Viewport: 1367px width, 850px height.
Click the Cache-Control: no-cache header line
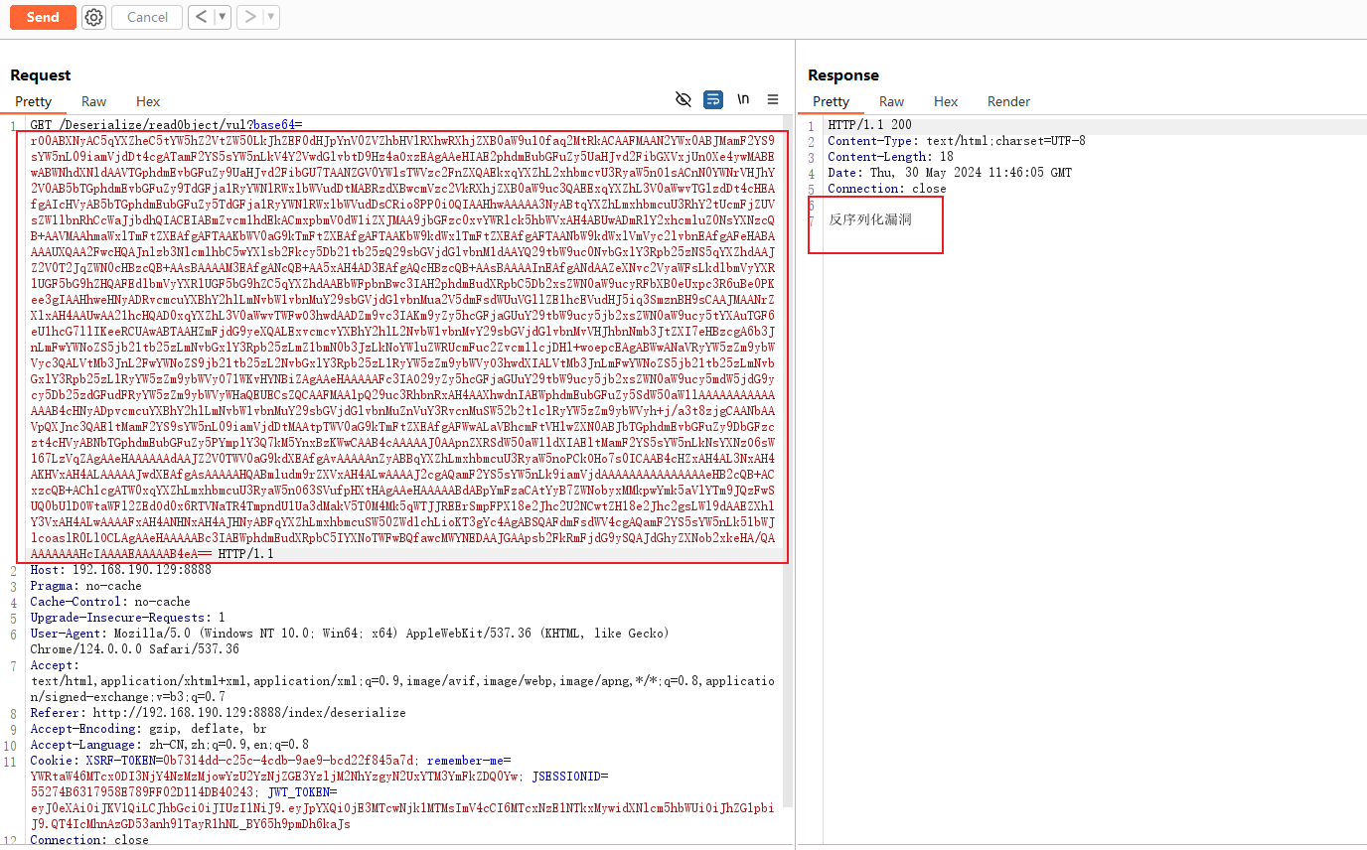coord(110,602)
